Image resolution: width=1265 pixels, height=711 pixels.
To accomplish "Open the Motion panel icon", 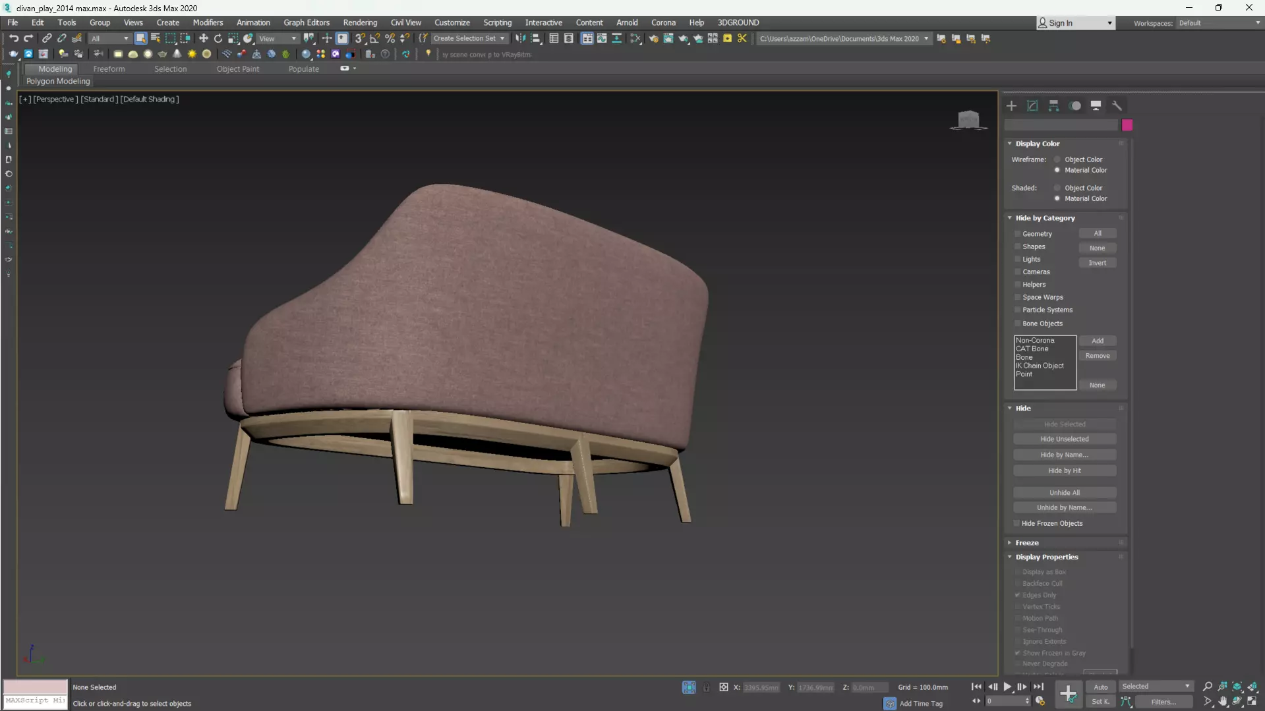I will [x=1075, y=105].
